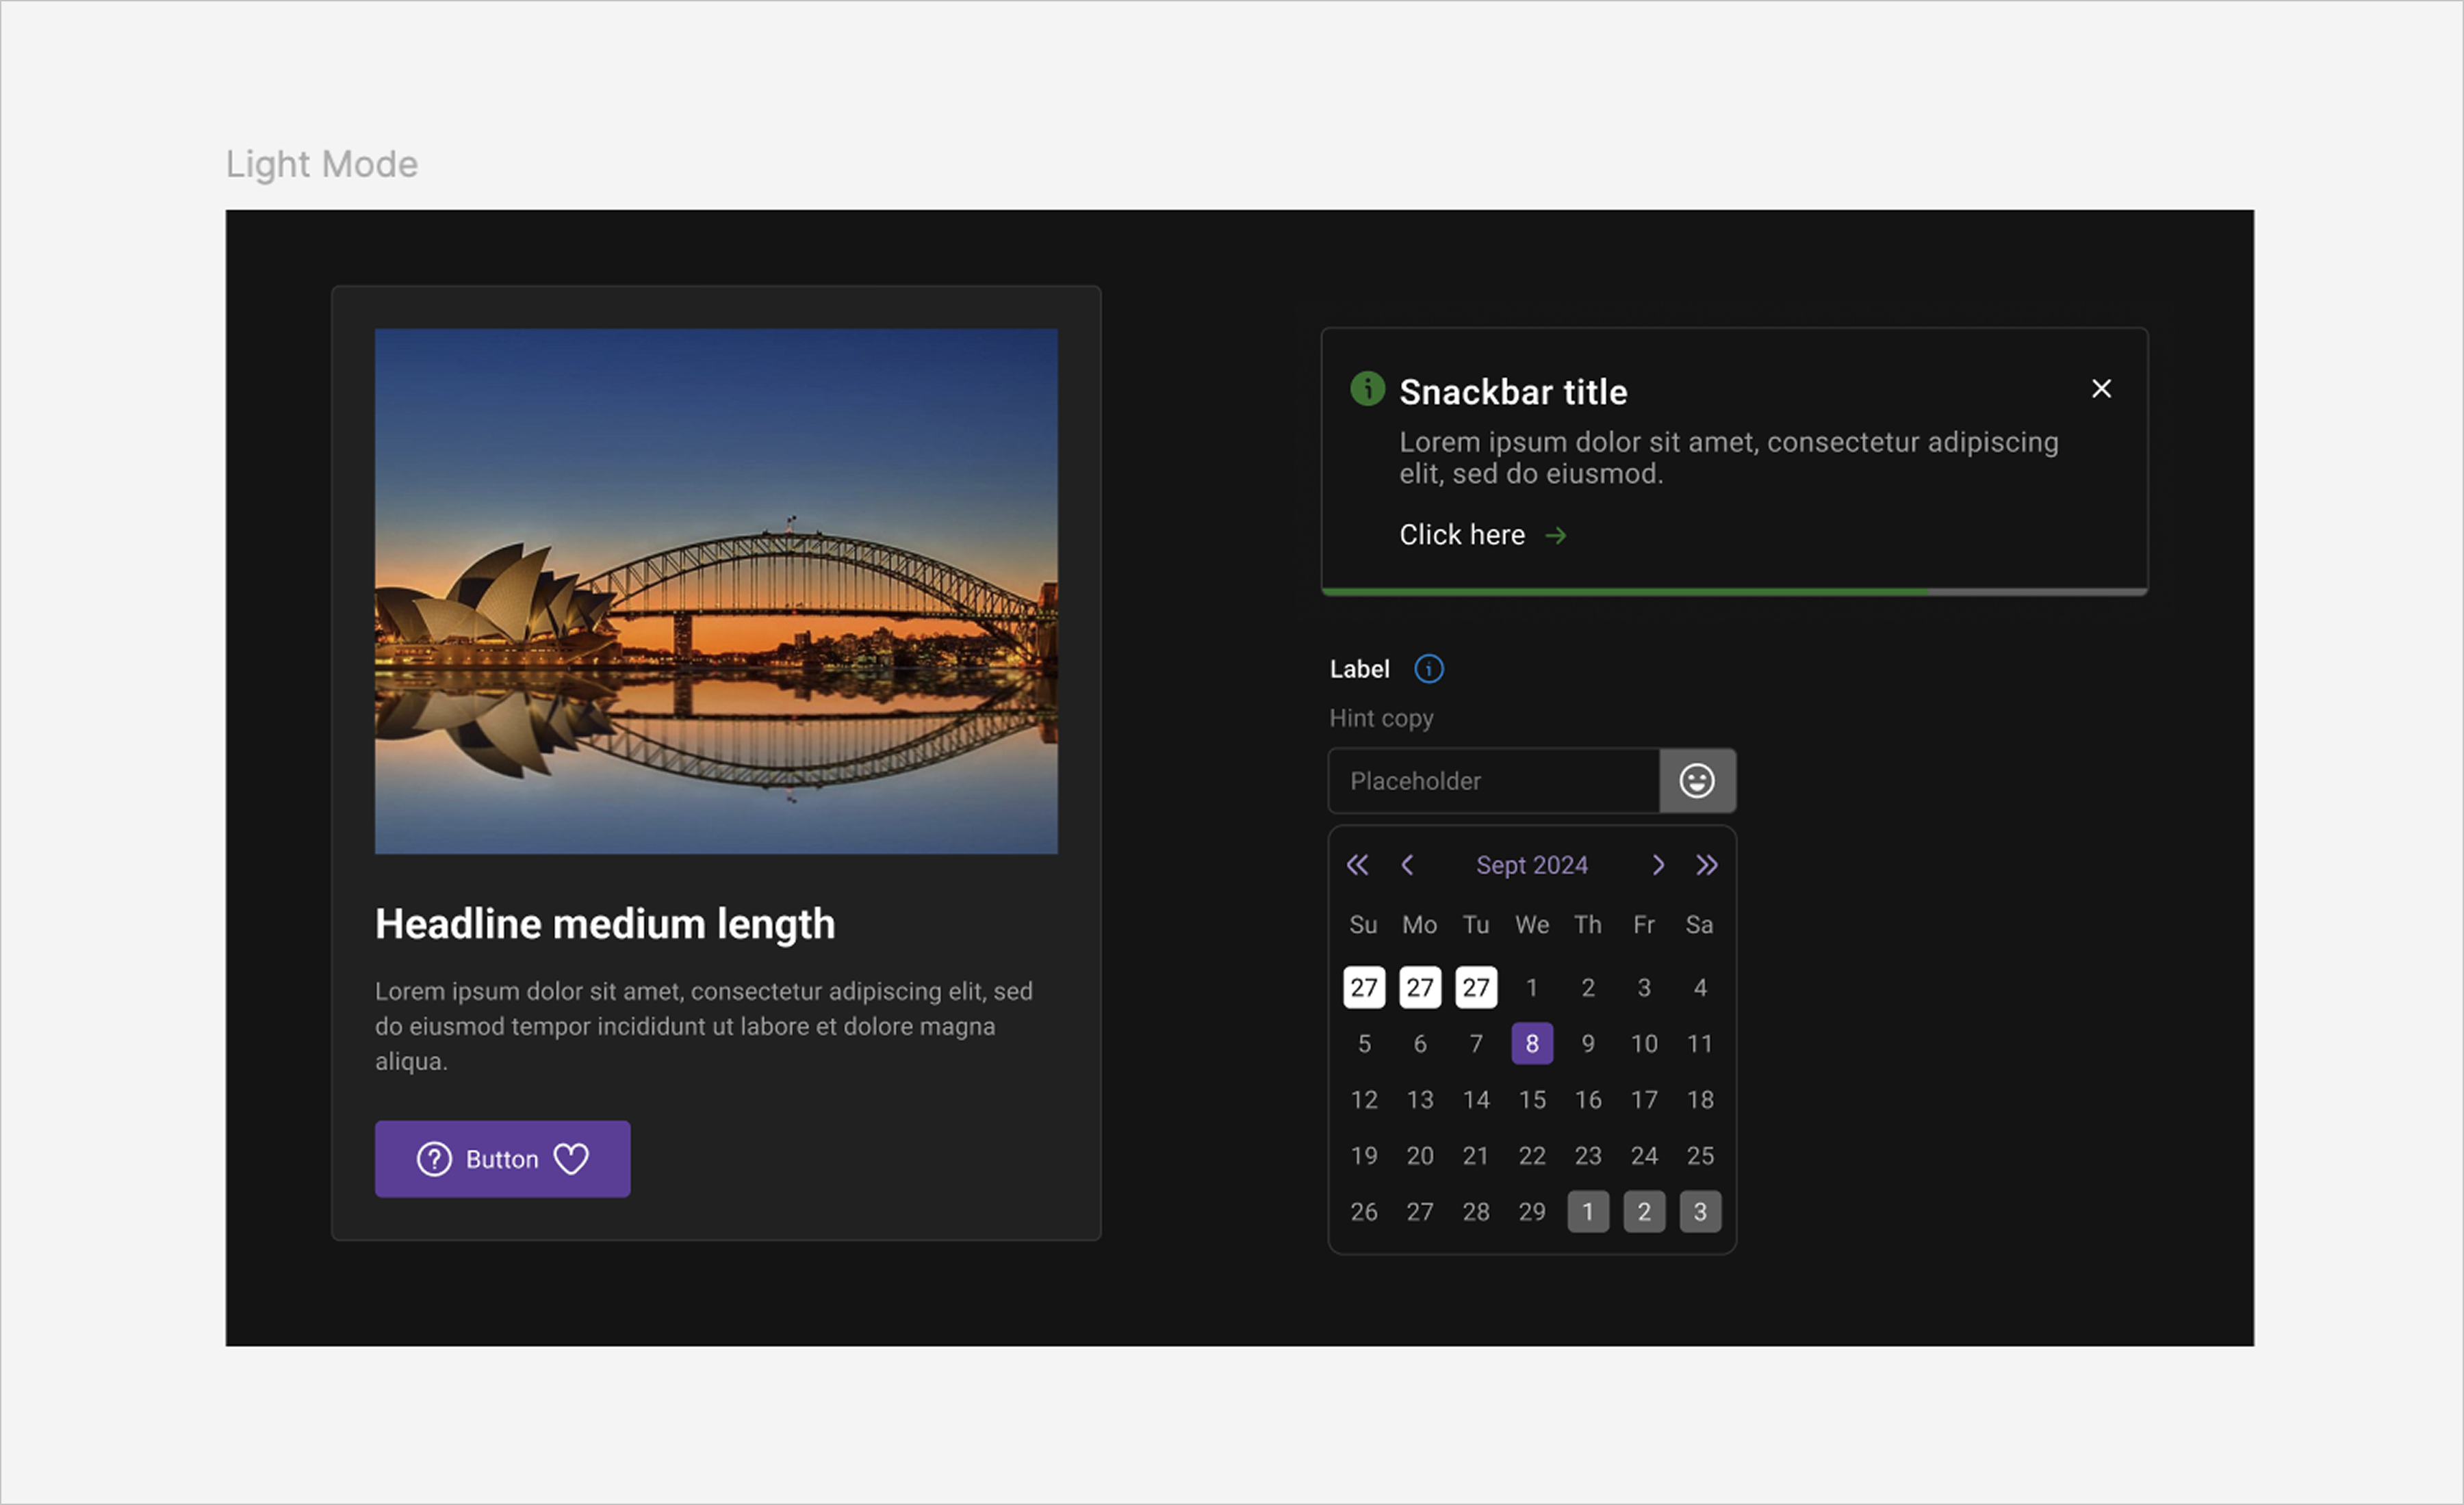Go to next month with right chevron
2464x1505 pixels.
(1658, 865)
